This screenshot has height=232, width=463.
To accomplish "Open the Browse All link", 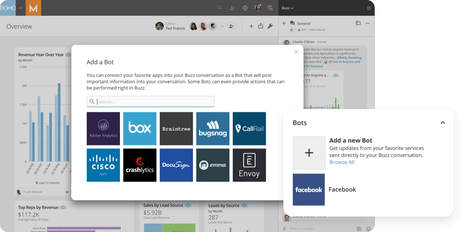I will click(342, 162).
